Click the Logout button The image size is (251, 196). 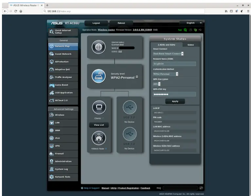tap(96, 23)
